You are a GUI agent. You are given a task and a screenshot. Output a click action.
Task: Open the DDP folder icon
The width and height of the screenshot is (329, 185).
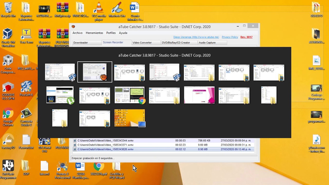26,168
